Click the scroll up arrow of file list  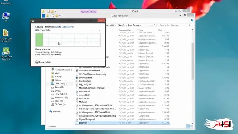click(193, 30)
